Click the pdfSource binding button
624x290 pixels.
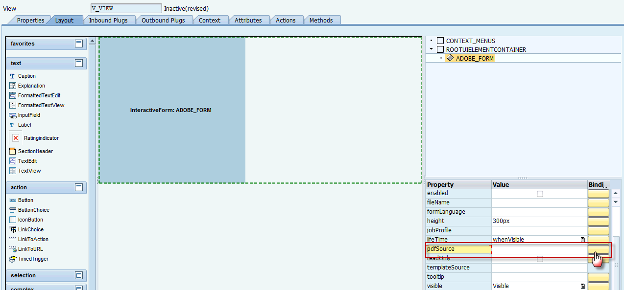[598, 249]
